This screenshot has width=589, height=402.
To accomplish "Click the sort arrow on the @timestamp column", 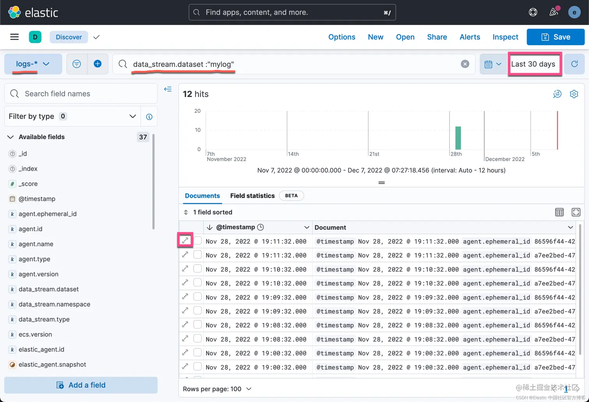I will pyautogui.click(x=210, y=227).
